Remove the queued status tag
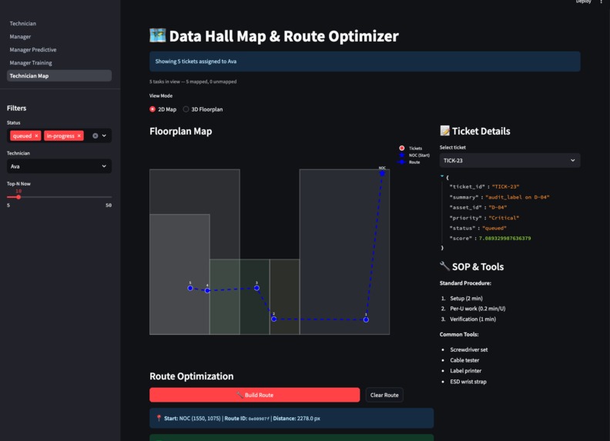Viewport: 610px width, 441px height. coord(36,135)
